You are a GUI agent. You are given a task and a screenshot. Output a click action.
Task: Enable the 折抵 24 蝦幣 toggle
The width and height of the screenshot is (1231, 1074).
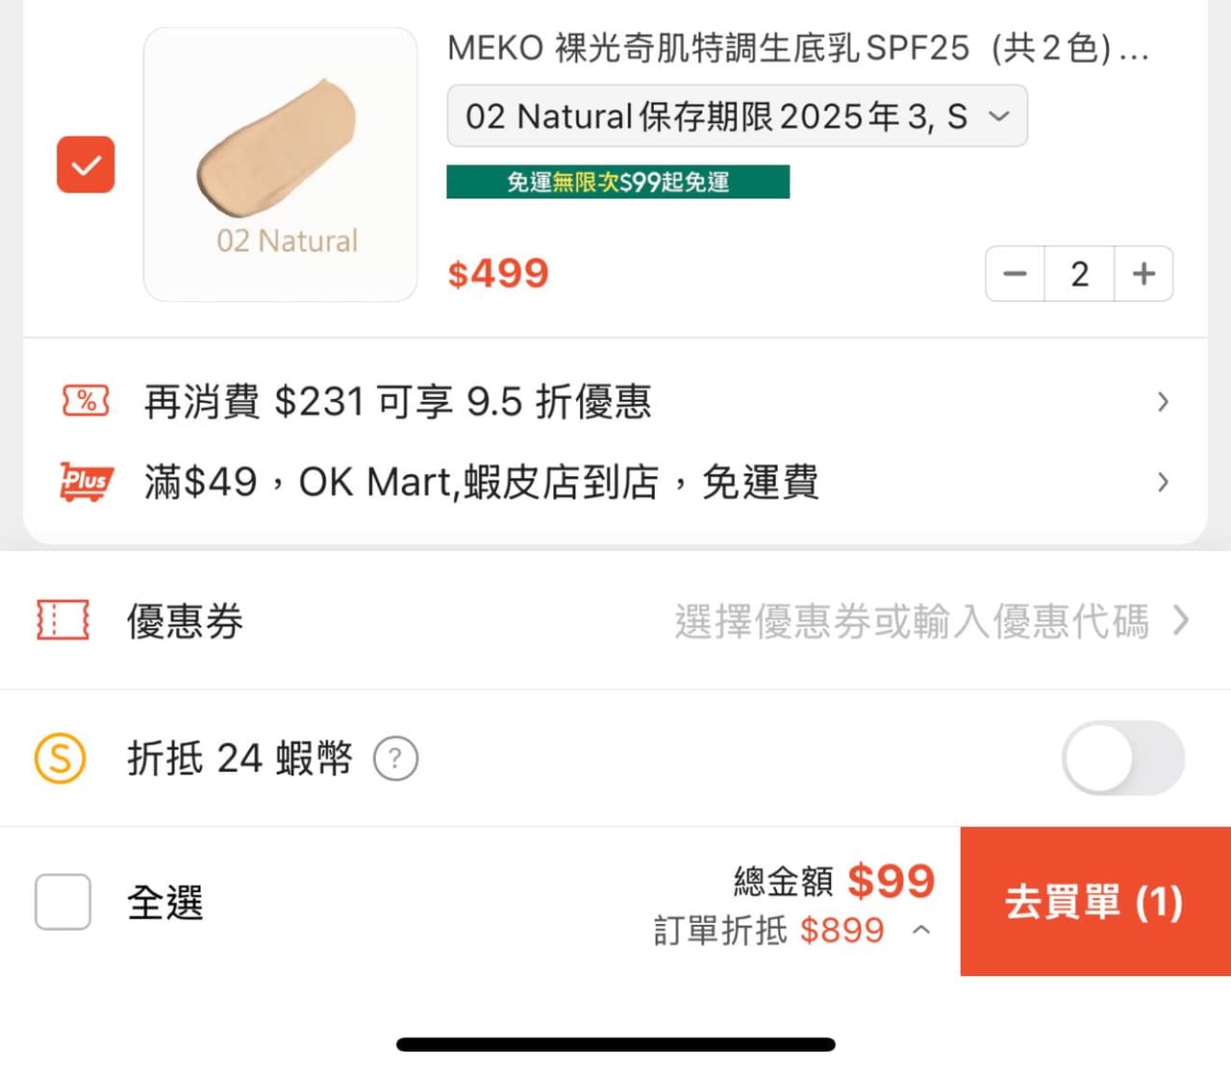click(x=1123, y=758)
